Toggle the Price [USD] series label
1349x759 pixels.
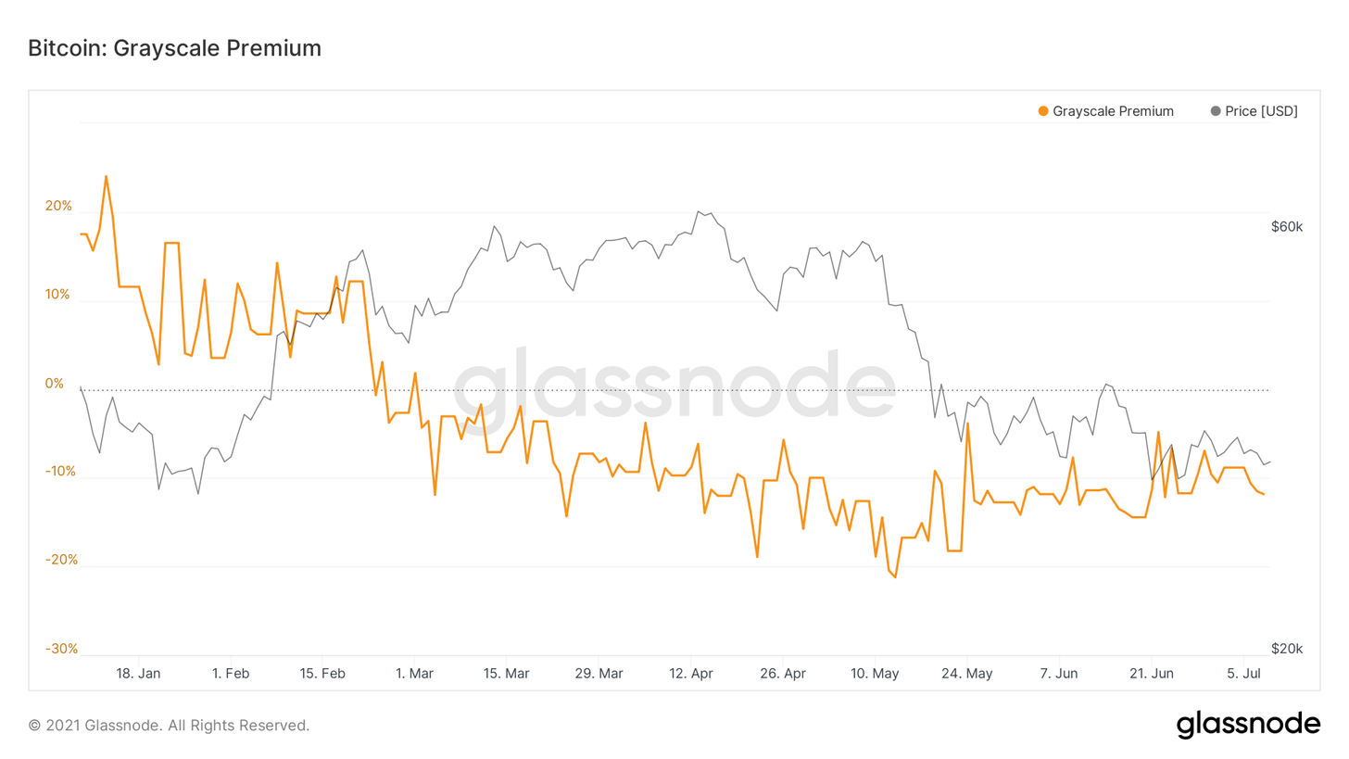click(x=1261, y=111)
